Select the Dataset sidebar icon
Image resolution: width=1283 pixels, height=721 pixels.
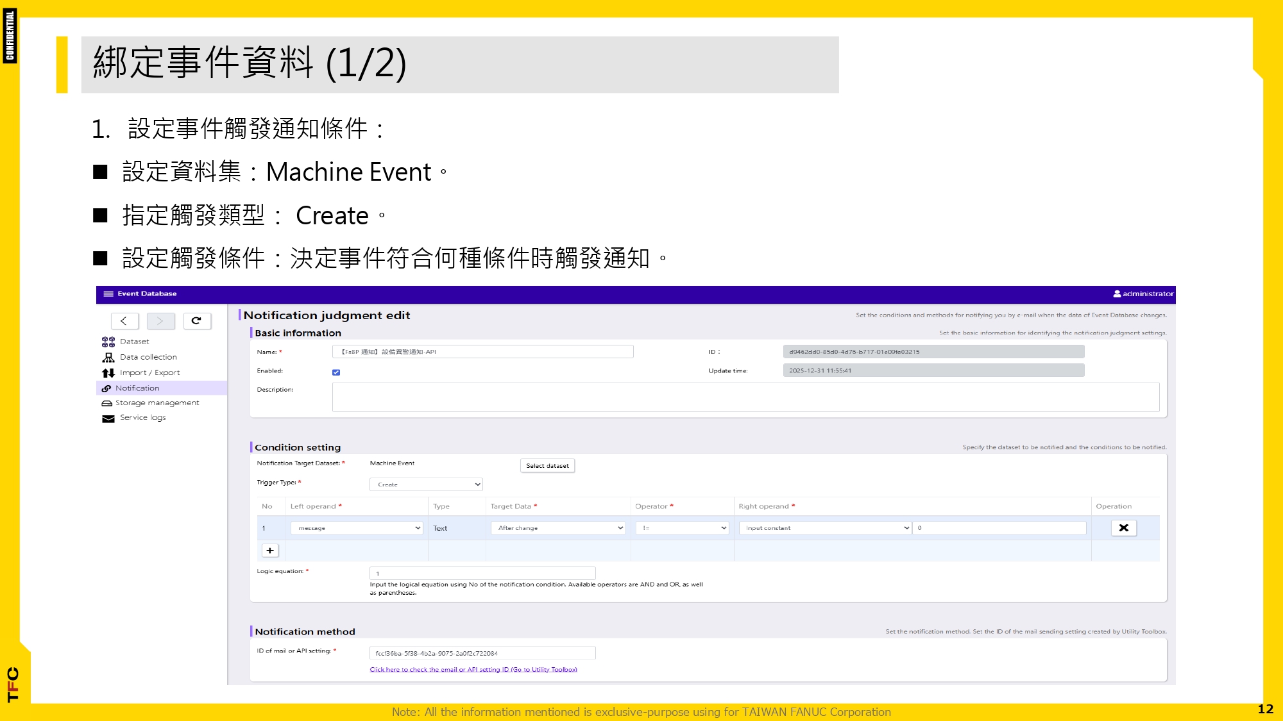[108, 342]
